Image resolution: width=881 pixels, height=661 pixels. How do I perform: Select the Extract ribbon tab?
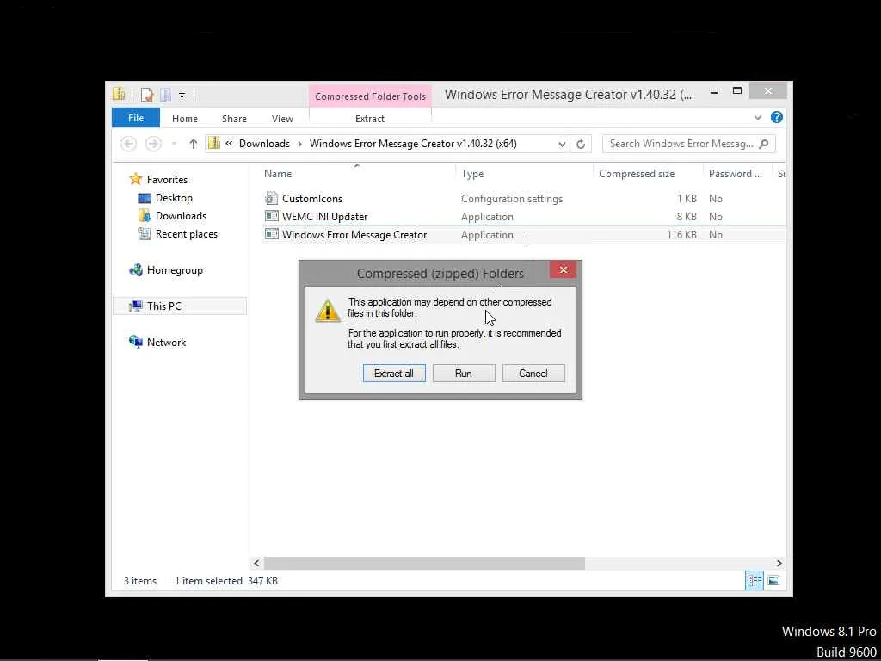[370, 119]
